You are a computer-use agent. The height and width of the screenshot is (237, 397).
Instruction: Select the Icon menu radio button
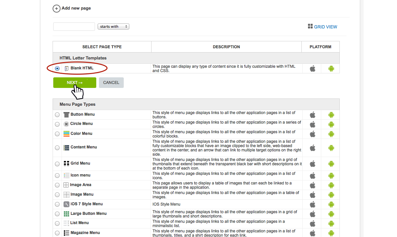tap(57, 176)
